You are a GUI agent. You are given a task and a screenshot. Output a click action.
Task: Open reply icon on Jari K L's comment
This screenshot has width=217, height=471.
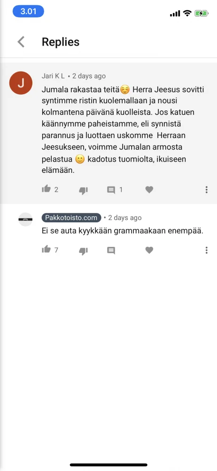111,190
